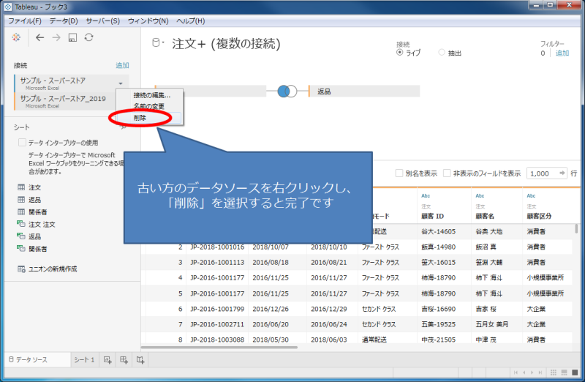Switch to データ ソース tab

(38, 359)
